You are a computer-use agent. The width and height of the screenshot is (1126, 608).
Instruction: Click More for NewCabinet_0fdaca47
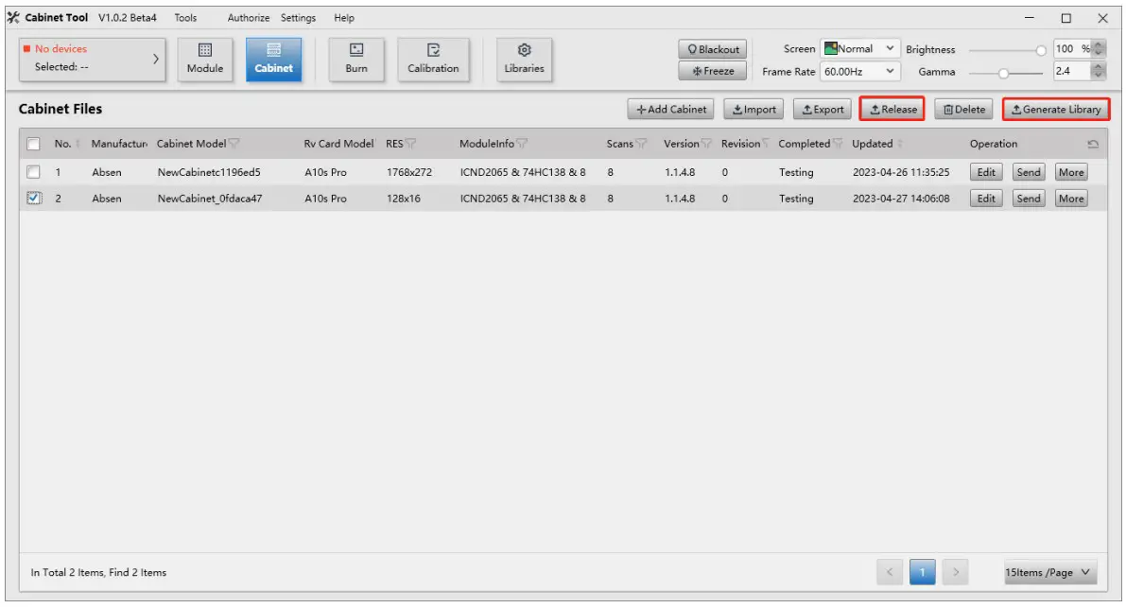pyautogui.click(x=1071, y=198)
